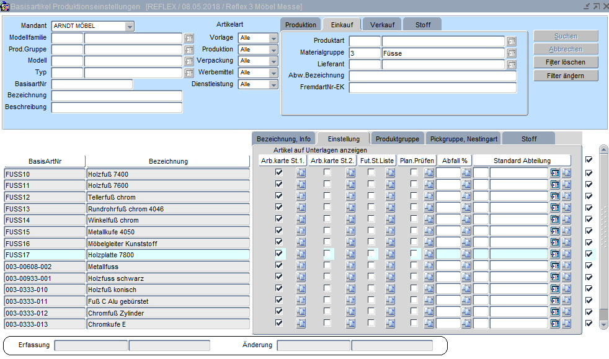The image size is (609, 359).
Task: Open lookup list for Materialgruppe field
Action: [511, 53]
